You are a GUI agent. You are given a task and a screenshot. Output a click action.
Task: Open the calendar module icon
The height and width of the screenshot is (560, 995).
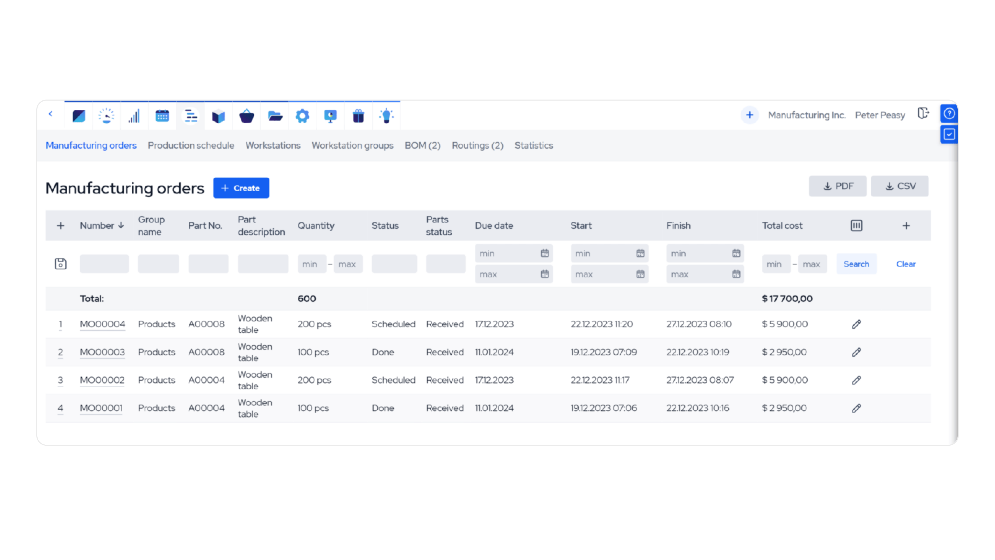coord(162,116)
